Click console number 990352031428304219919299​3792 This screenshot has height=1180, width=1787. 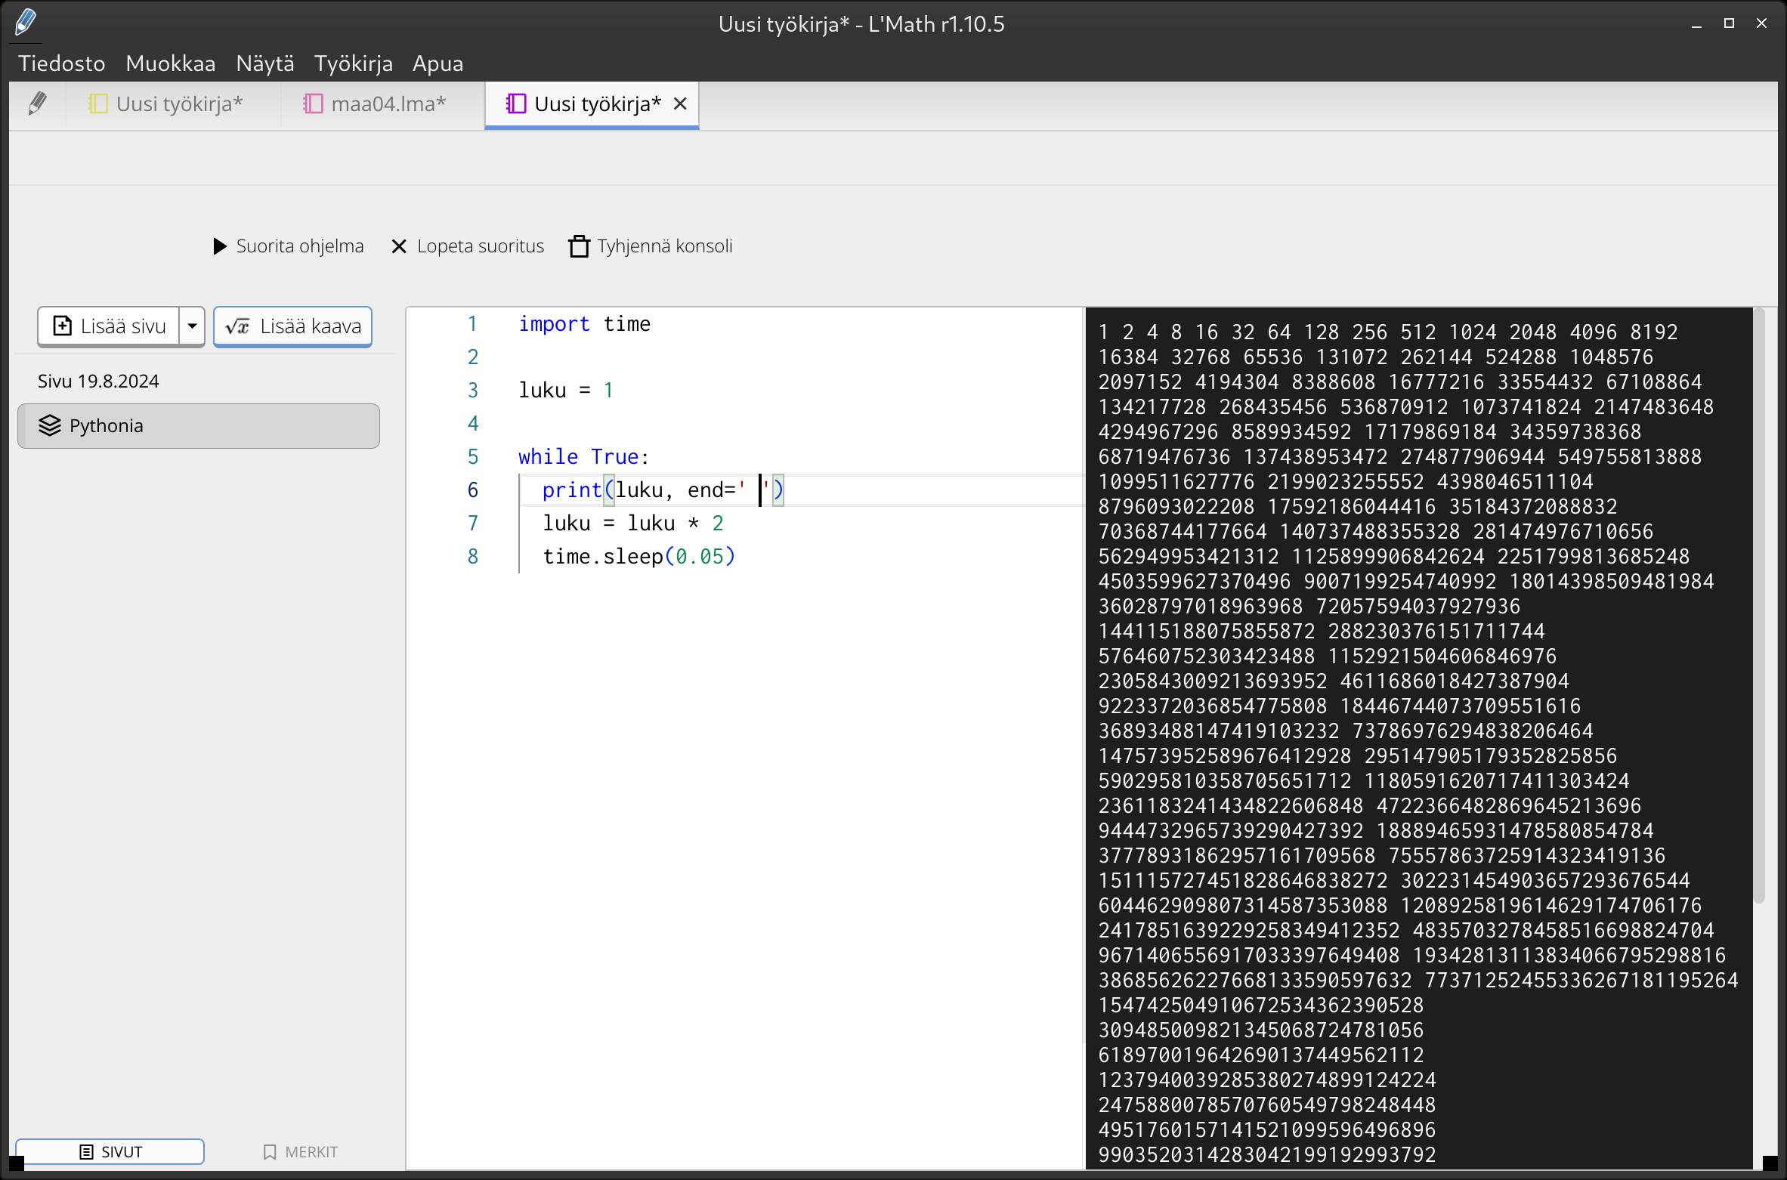[1267, 1155]
